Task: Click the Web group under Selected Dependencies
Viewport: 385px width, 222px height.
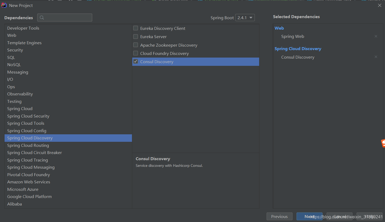Action: coord(279,28)
